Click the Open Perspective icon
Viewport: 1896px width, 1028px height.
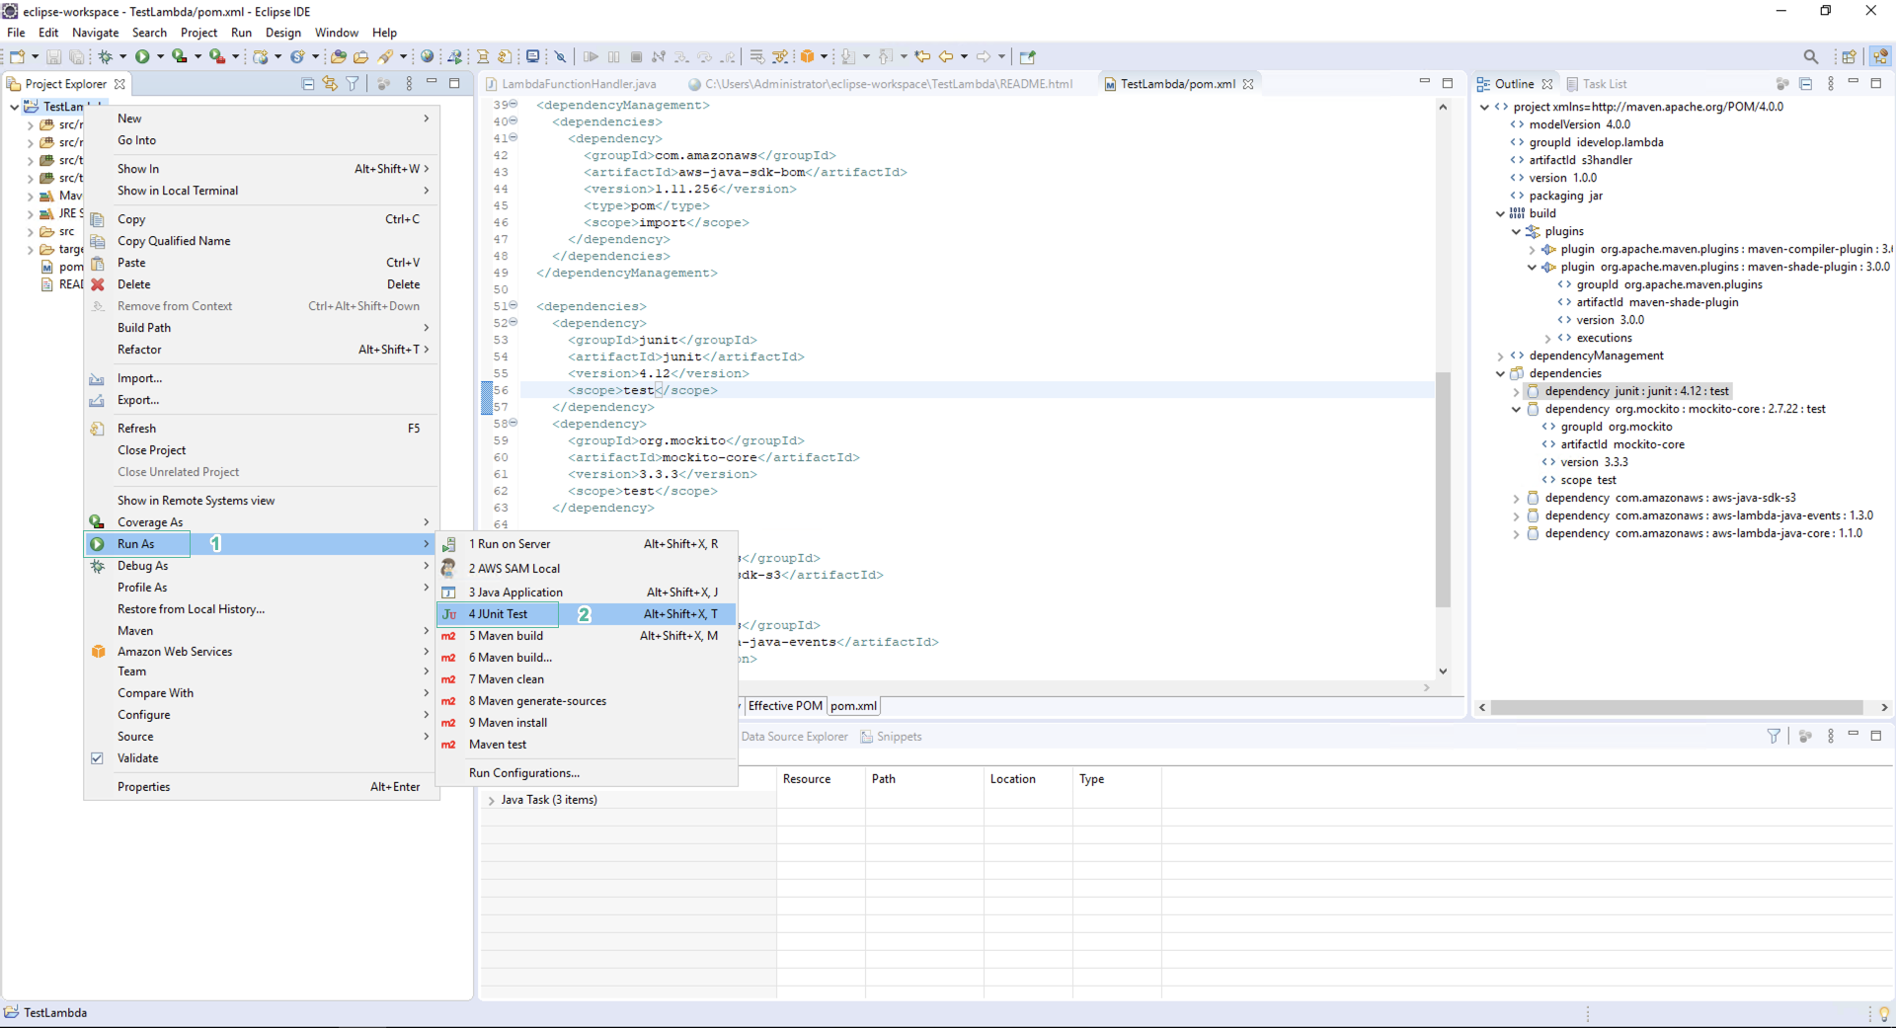tap(1849, 57)
